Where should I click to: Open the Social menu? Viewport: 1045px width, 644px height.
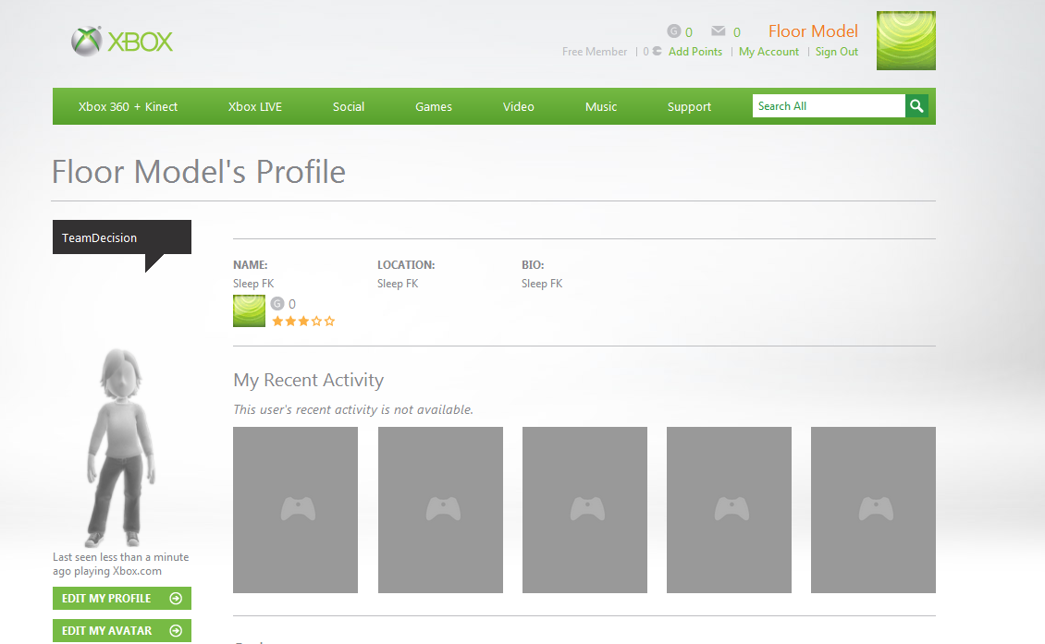point(349,106)
